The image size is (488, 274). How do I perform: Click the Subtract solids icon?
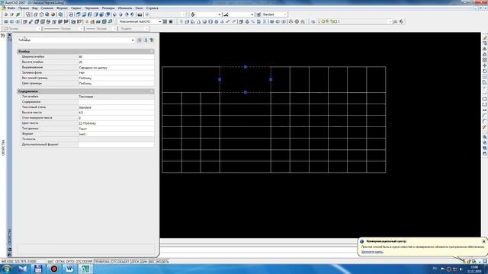pos(278,22)
